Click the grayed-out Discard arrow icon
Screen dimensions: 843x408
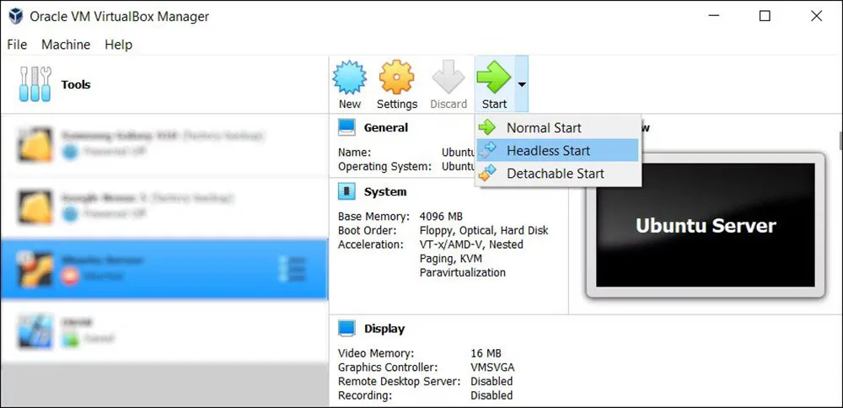(448, 78)
